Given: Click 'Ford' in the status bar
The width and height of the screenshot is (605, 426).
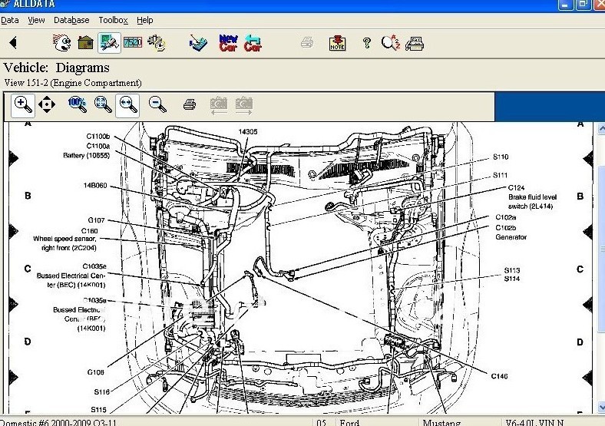Looking at the screenshot, I should coord(349,422).
